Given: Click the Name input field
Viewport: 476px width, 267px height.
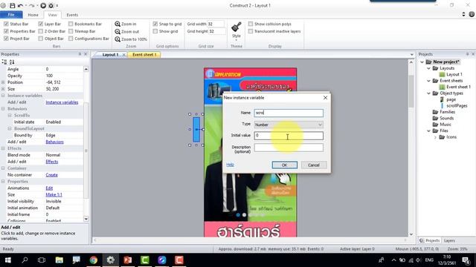Looking at the screenshot, I should 289,113.
